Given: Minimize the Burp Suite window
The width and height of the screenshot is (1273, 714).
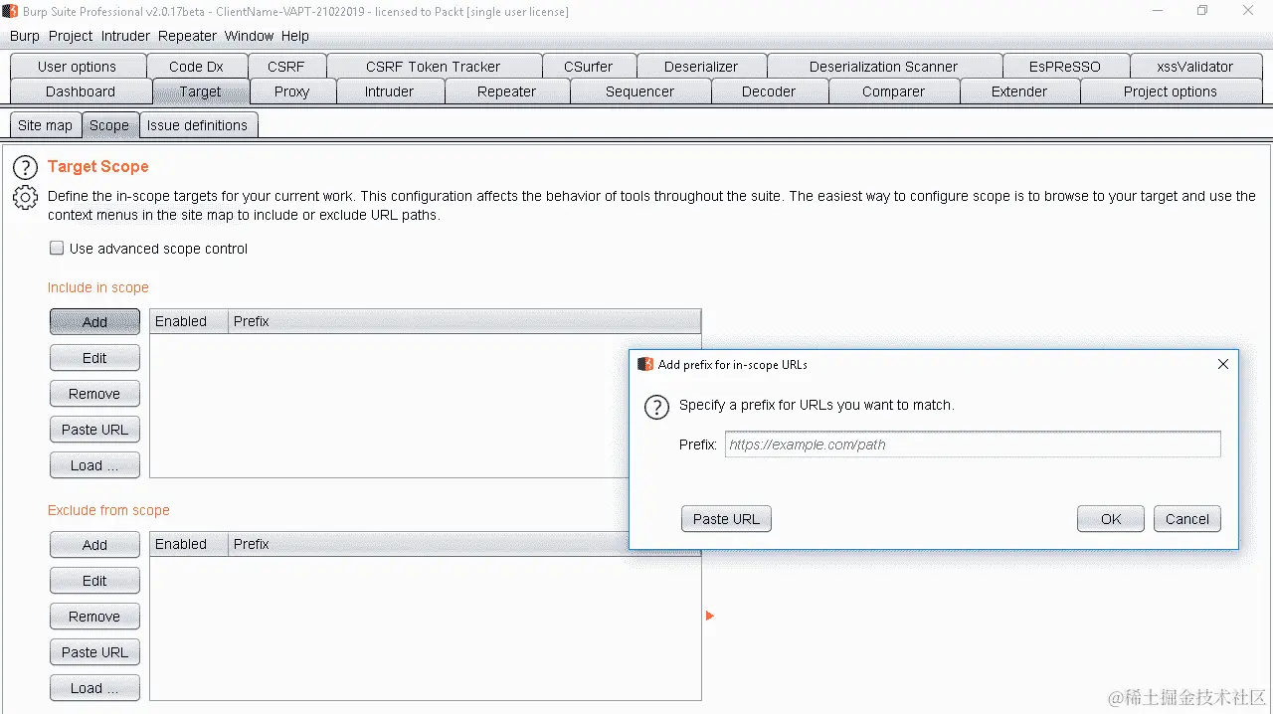Looking at the screenshot, I should click(1160, 11).
